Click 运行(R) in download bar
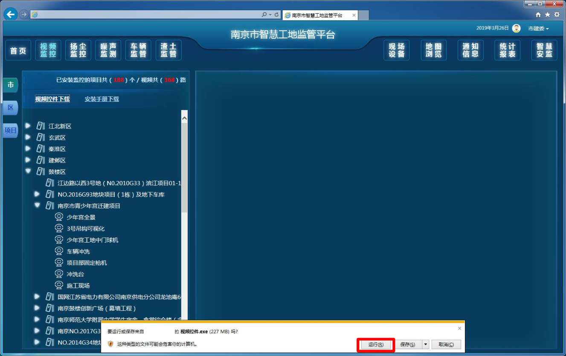 click(x=376, y=344)
